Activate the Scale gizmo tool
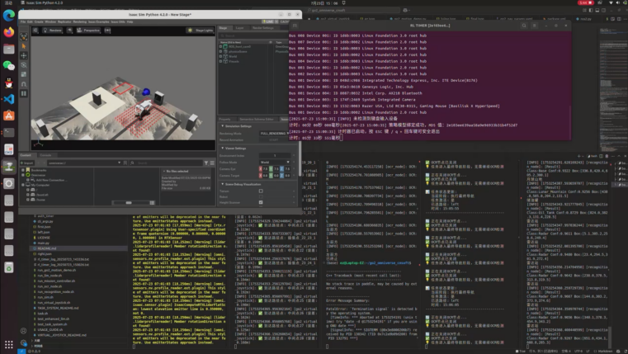The height and width of the screenshot is (354, 628). tap(24, 74)
